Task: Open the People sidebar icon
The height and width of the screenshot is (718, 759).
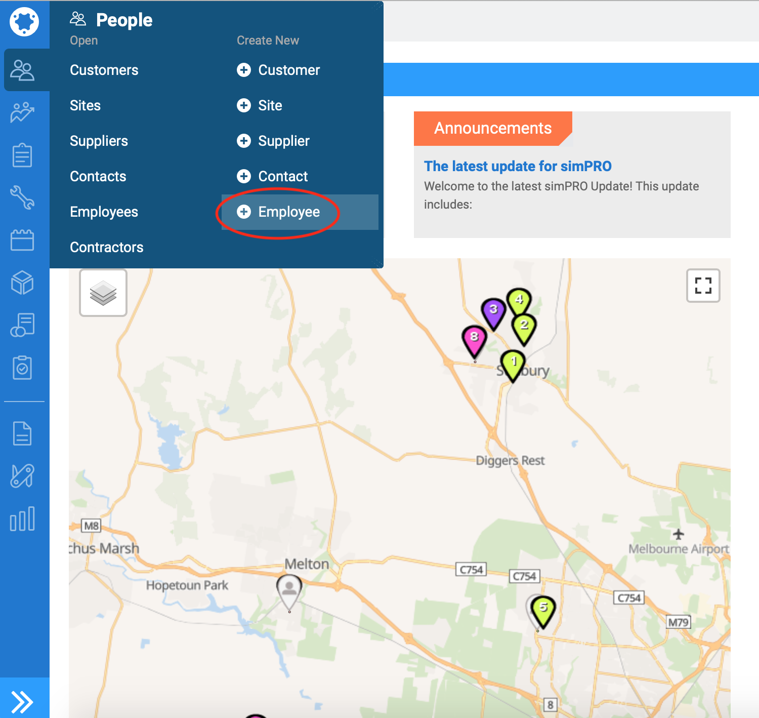Action: [x=23, y=70]
